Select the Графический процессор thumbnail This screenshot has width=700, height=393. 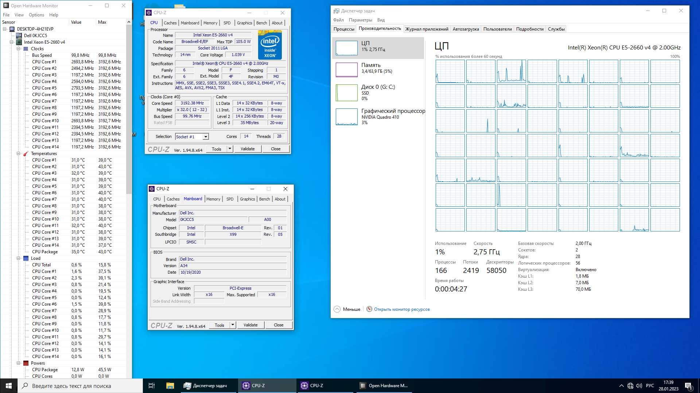346,116
